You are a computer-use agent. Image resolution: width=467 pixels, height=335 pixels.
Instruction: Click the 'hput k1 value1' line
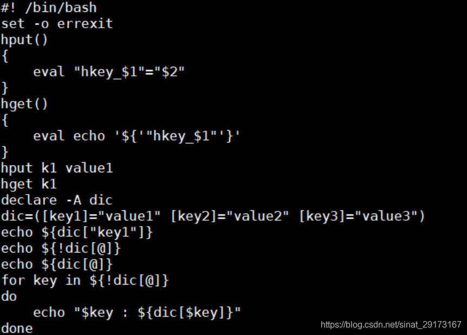pos(57,168)
